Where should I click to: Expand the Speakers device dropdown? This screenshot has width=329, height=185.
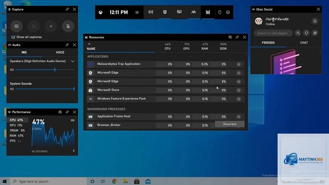point(73,61)
